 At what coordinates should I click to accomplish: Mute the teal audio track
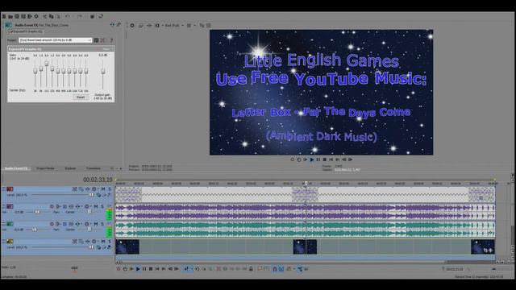[96, 224]
